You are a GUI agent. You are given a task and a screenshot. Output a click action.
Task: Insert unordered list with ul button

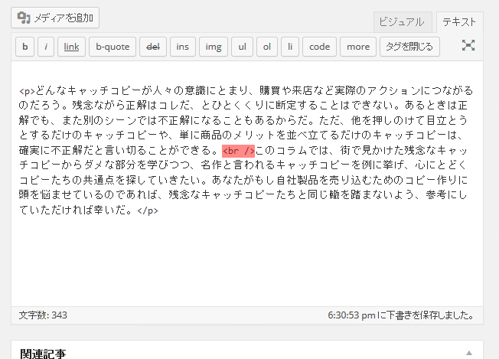pos(242,47)
